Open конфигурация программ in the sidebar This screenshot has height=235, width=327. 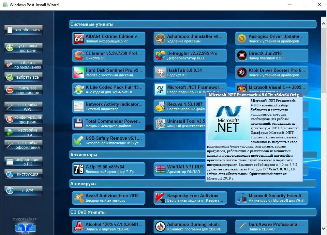point(23,119)
